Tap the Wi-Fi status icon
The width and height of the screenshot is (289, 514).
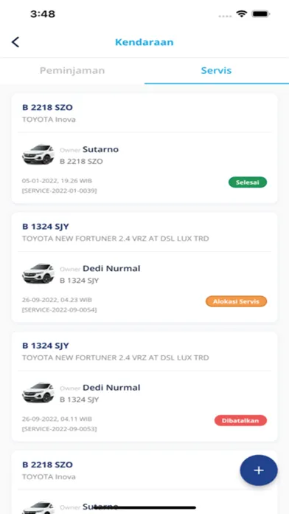242,14
